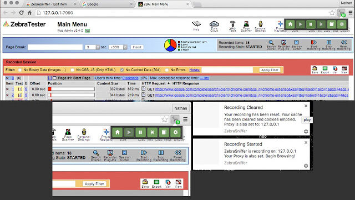Click ZebraSniffer extension icon in top browser toolbar

point(342,13)
